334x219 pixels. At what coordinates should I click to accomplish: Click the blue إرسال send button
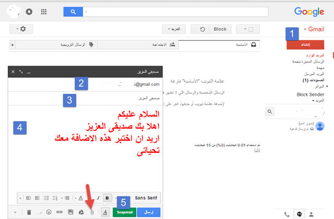(149, 212)
